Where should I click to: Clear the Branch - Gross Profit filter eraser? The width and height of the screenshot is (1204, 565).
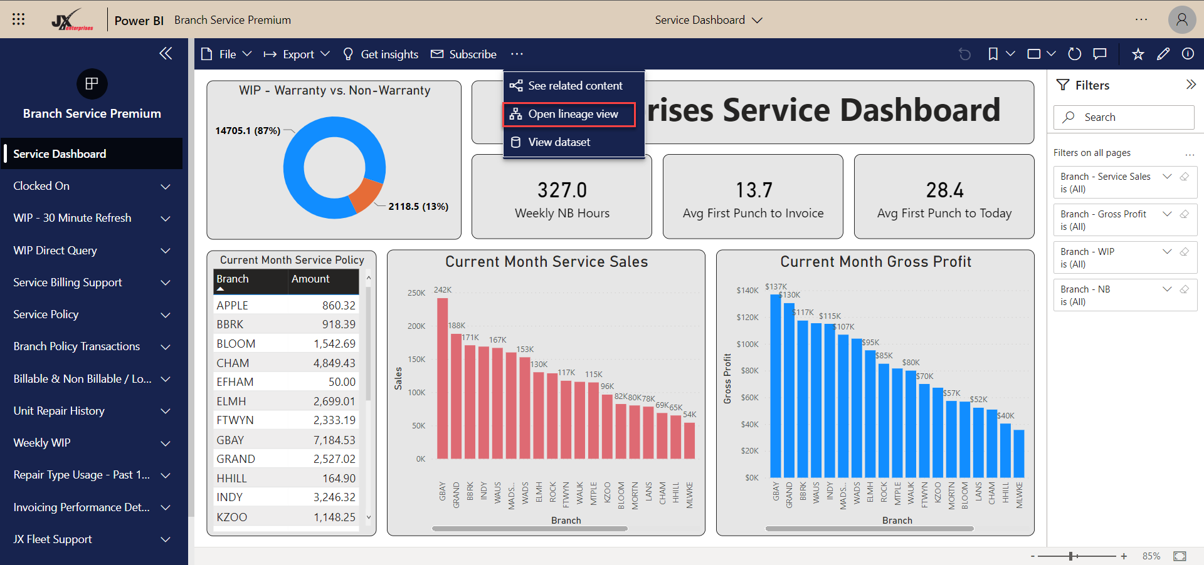(x=1184, y=214)
